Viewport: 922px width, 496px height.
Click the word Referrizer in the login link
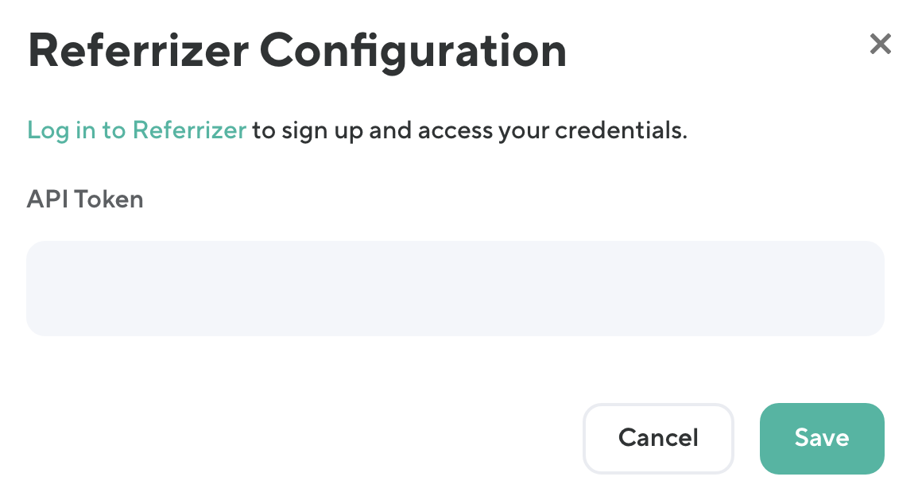tap(189, 130)
